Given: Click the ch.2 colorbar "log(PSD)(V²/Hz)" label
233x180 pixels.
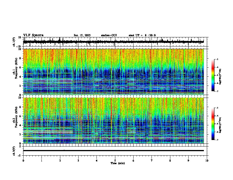Looking at the screenshot, I should pos(220,125).
